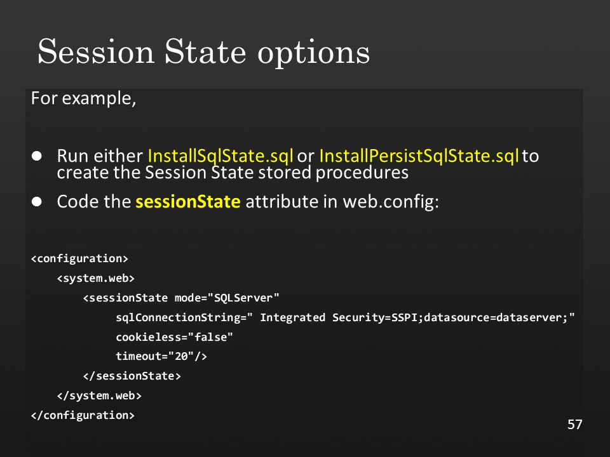Click the sessionState mode SQLServer line
610x457 pixels.
tap(181, 298)
